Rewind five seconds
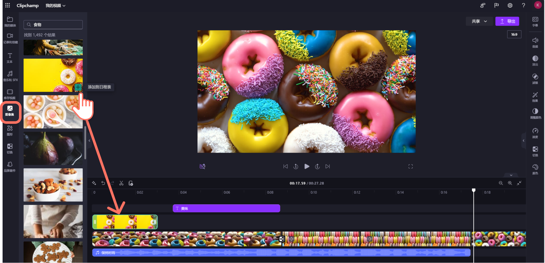This screenshot has height=263, width=545. (x=296, y=166)
